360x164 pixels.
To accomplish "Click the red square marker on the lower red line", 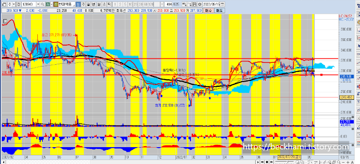I will pyautogui.click(x=321, y=75).
